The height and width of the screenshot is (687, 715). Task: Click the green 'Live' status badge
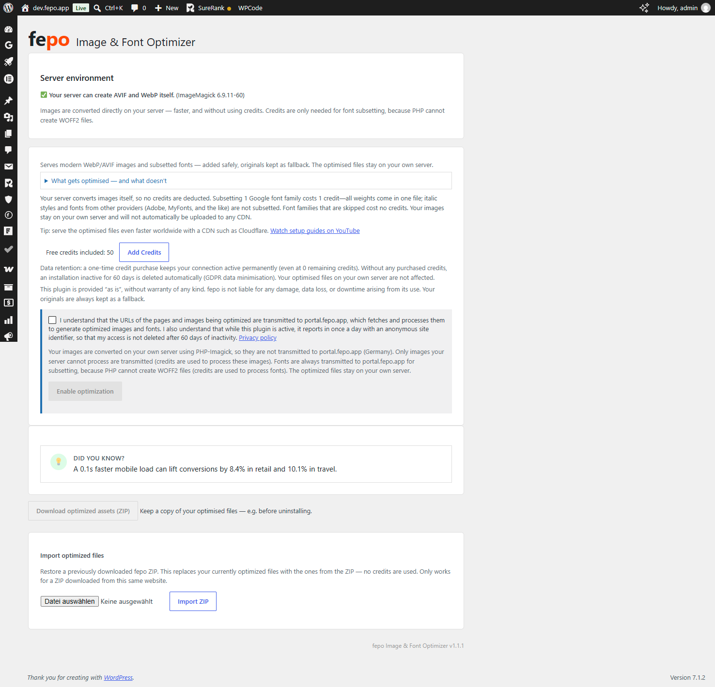tap(81, 8)
